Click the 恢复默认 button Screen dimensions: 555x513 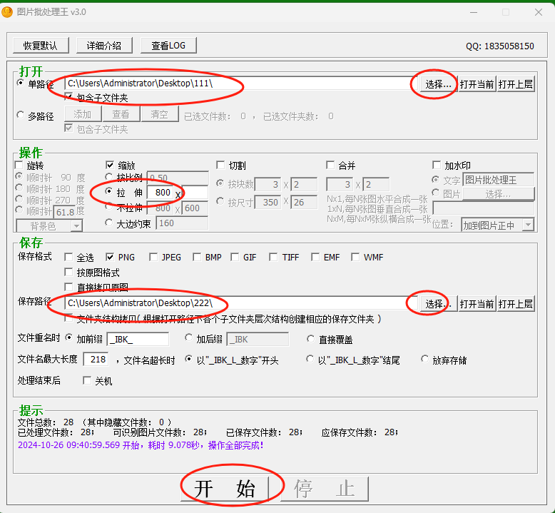[41, 46]
